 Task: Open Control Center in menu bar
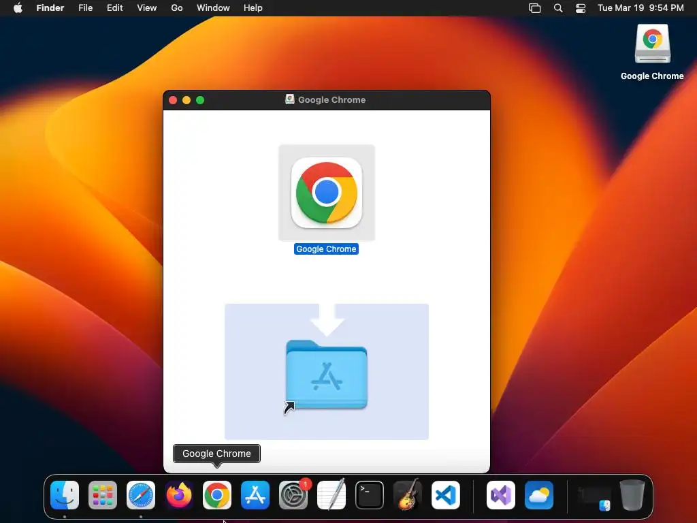tap(581, 8)
